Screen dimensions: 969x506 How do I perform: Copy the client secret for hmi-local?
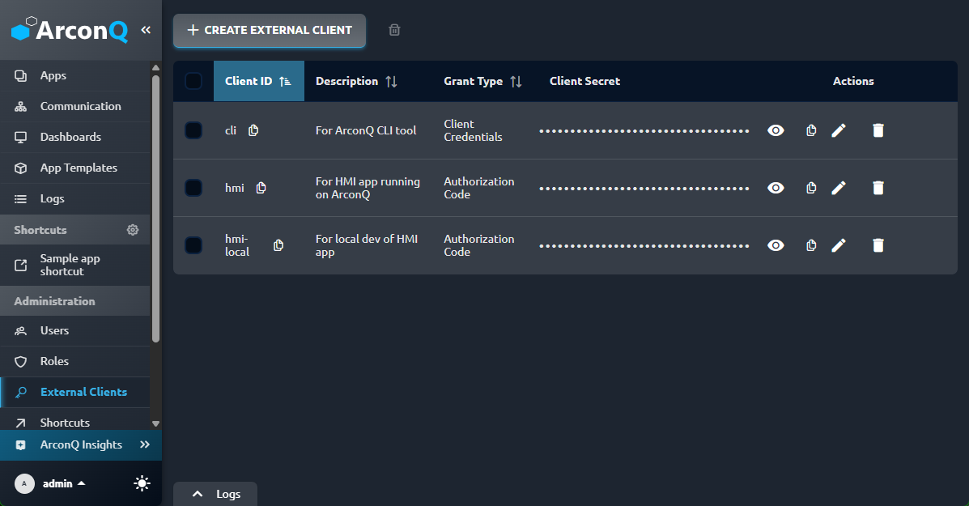pos(811,245)
